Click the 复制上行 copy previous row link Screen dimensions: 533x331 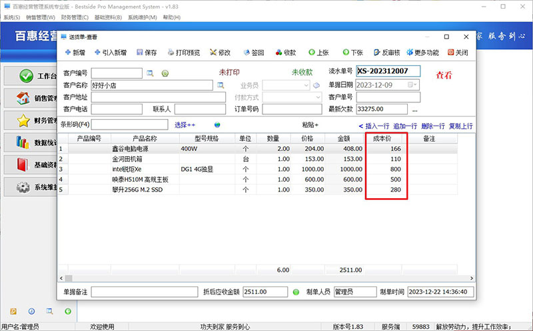pyautogui.click(x=461, y=126)
